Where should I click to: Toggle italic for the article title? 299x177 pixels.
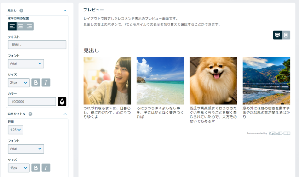(46, 168)
